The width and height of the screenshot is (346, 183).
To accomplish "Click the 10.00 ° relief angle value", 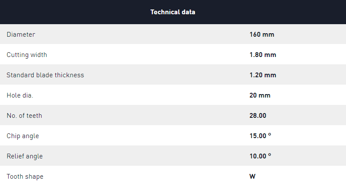I will (x=260, y=156).
